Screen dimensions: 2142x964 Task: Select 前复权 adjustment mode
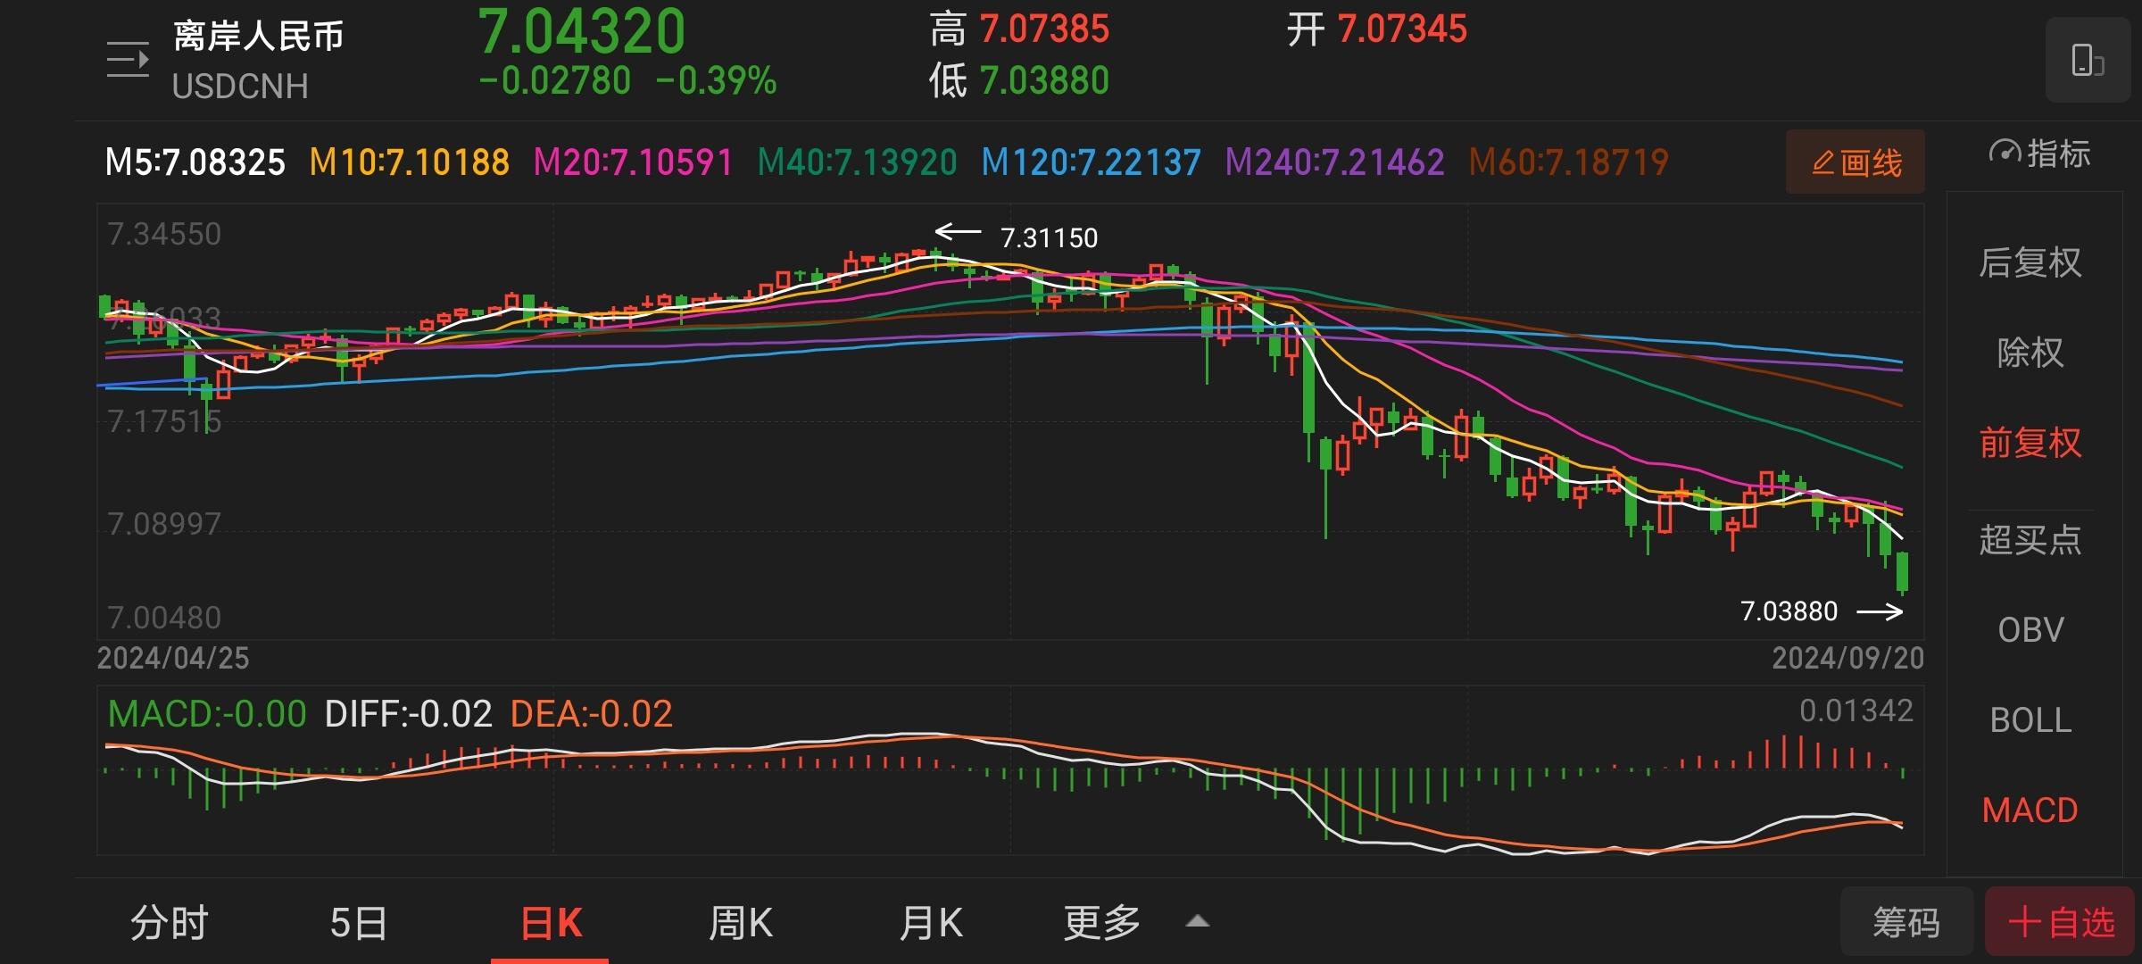(x=2030, y=443)
